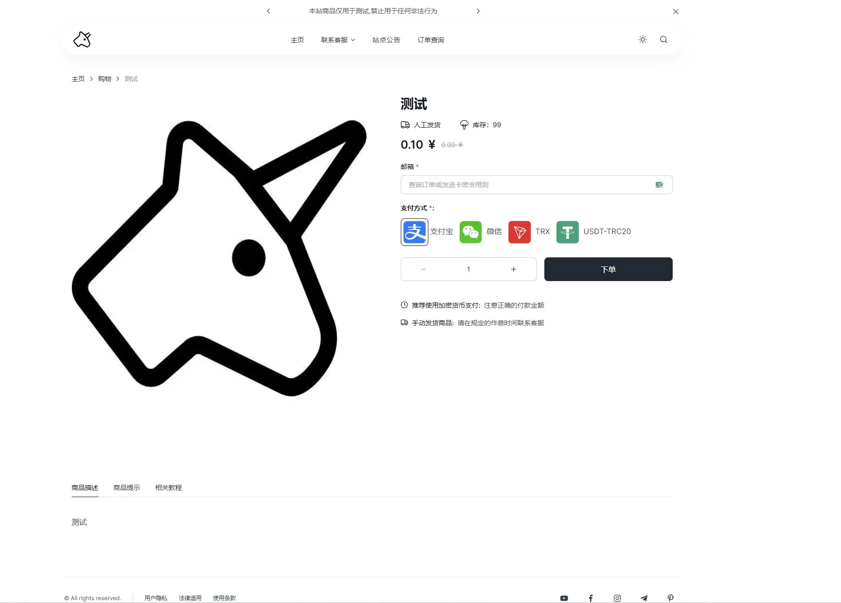Click the clock icon by crypto payment note
The width and height of the screenshot is (841, 603).
click(x=404, y=305)
